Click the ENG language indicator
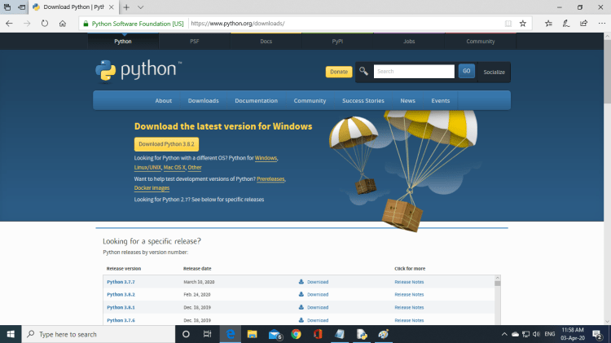Viewport: 611px width, 343px height. pos(550,334)
